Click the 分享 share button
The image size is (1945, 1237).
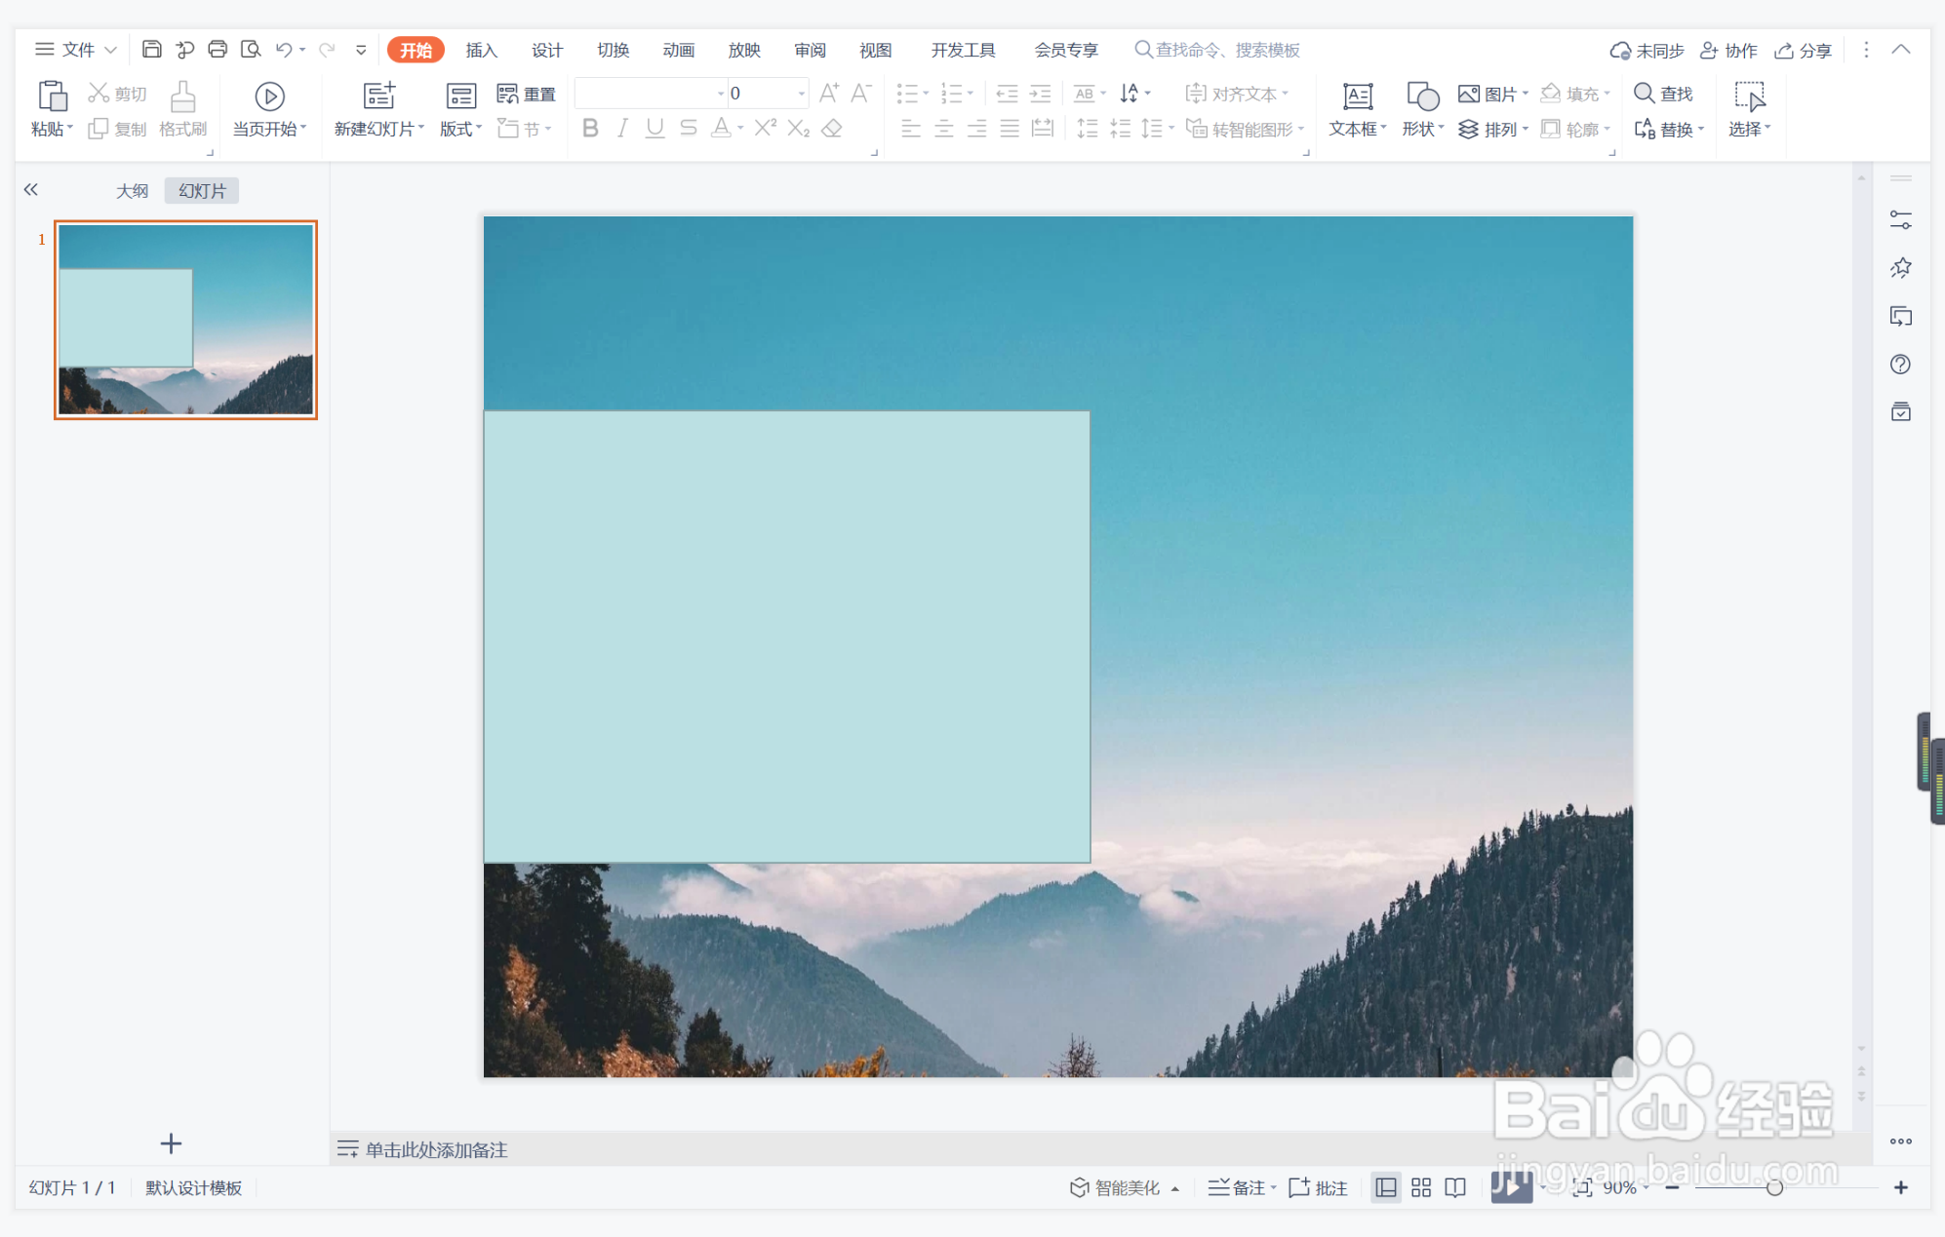(x=1803, y=51)
